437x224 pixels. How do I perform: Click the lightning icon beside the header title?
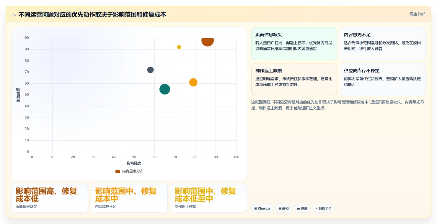tap(14, 15)
